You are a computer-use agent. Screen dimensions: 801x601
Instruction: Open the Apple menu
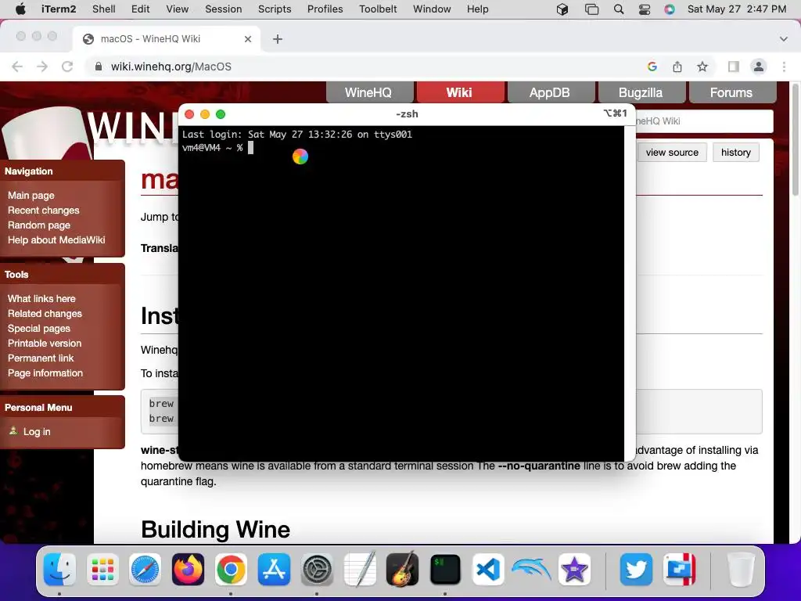[20, 9]
